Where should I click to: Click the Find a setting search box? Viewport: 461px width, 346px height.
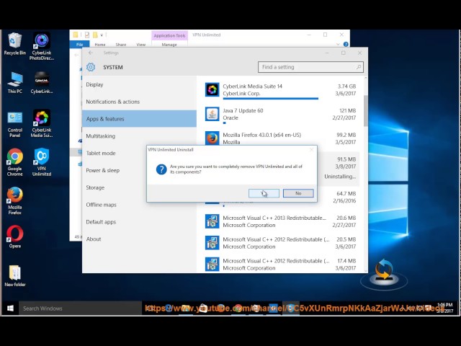click(x=310, y=67)
